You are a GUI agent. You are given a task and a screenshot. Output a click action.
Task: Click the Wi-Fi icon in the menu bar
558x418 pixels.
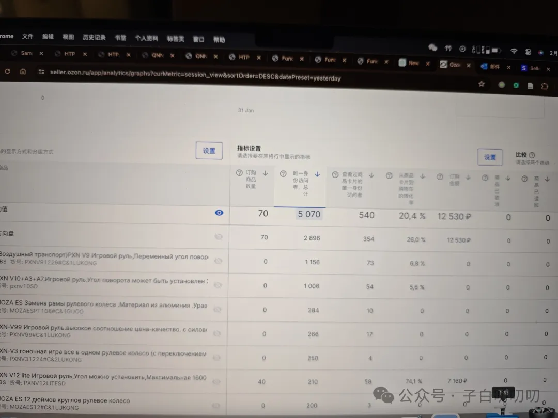[x=514, y=51]
